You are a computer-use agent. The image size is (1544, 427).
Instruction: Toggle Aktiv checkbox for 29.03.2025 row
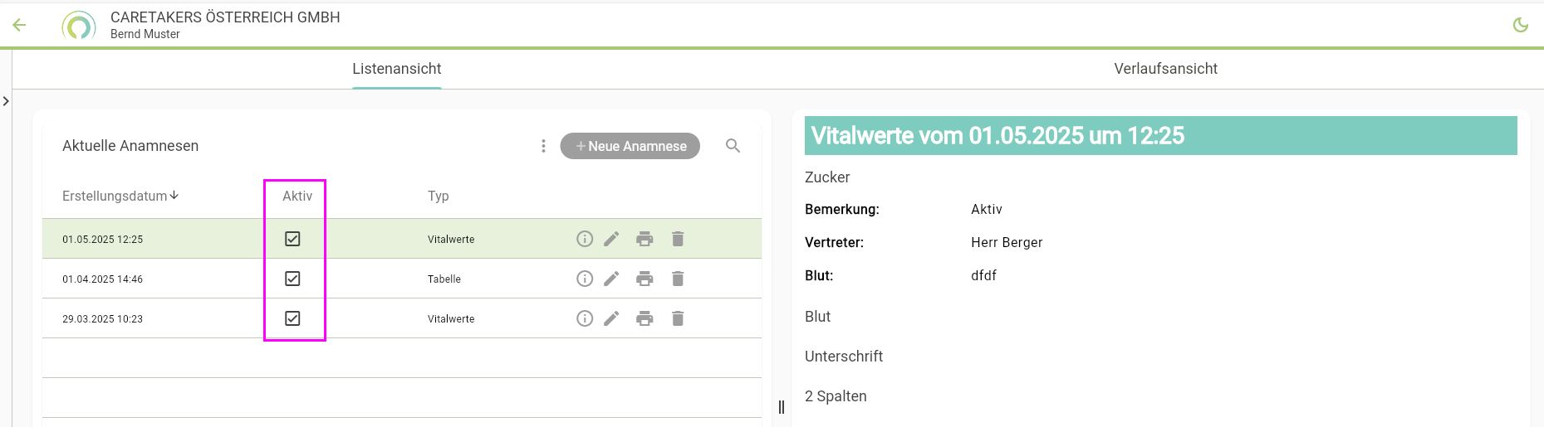(292, 318)
